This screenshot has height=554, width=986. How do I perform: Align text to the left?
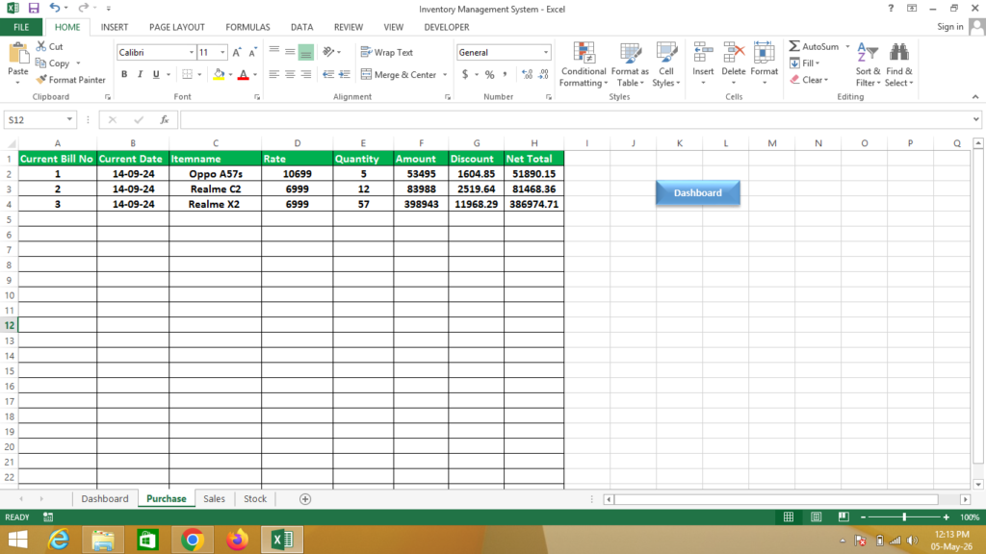[274, 74]
